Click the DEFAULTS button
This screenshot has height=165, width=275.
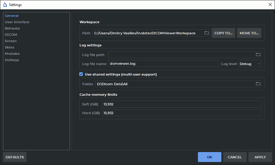15,157
